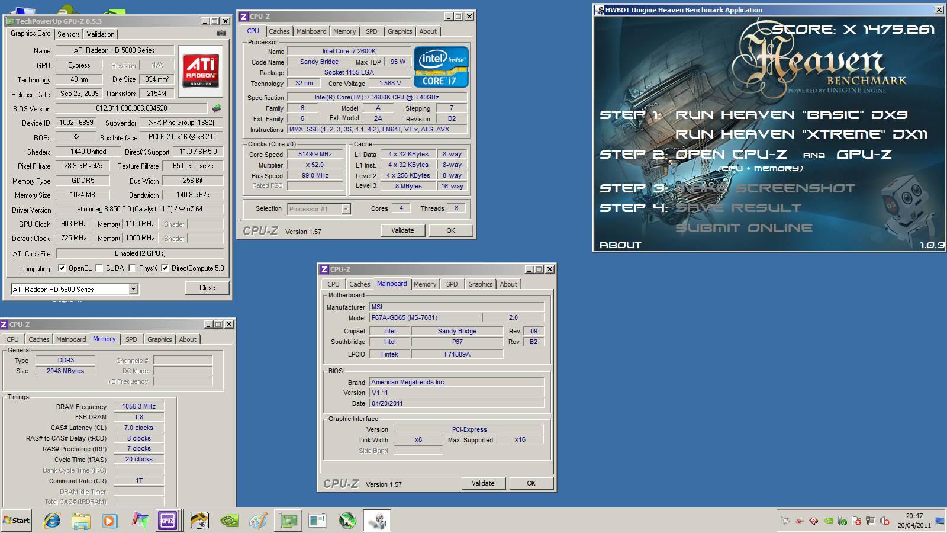Click the network tray icon
947x533 pixels.
point(871,521)
